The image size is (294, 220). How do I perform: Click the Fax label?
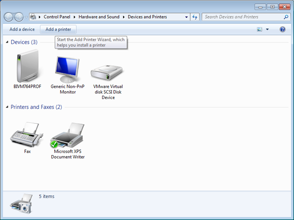pos(27,151)
